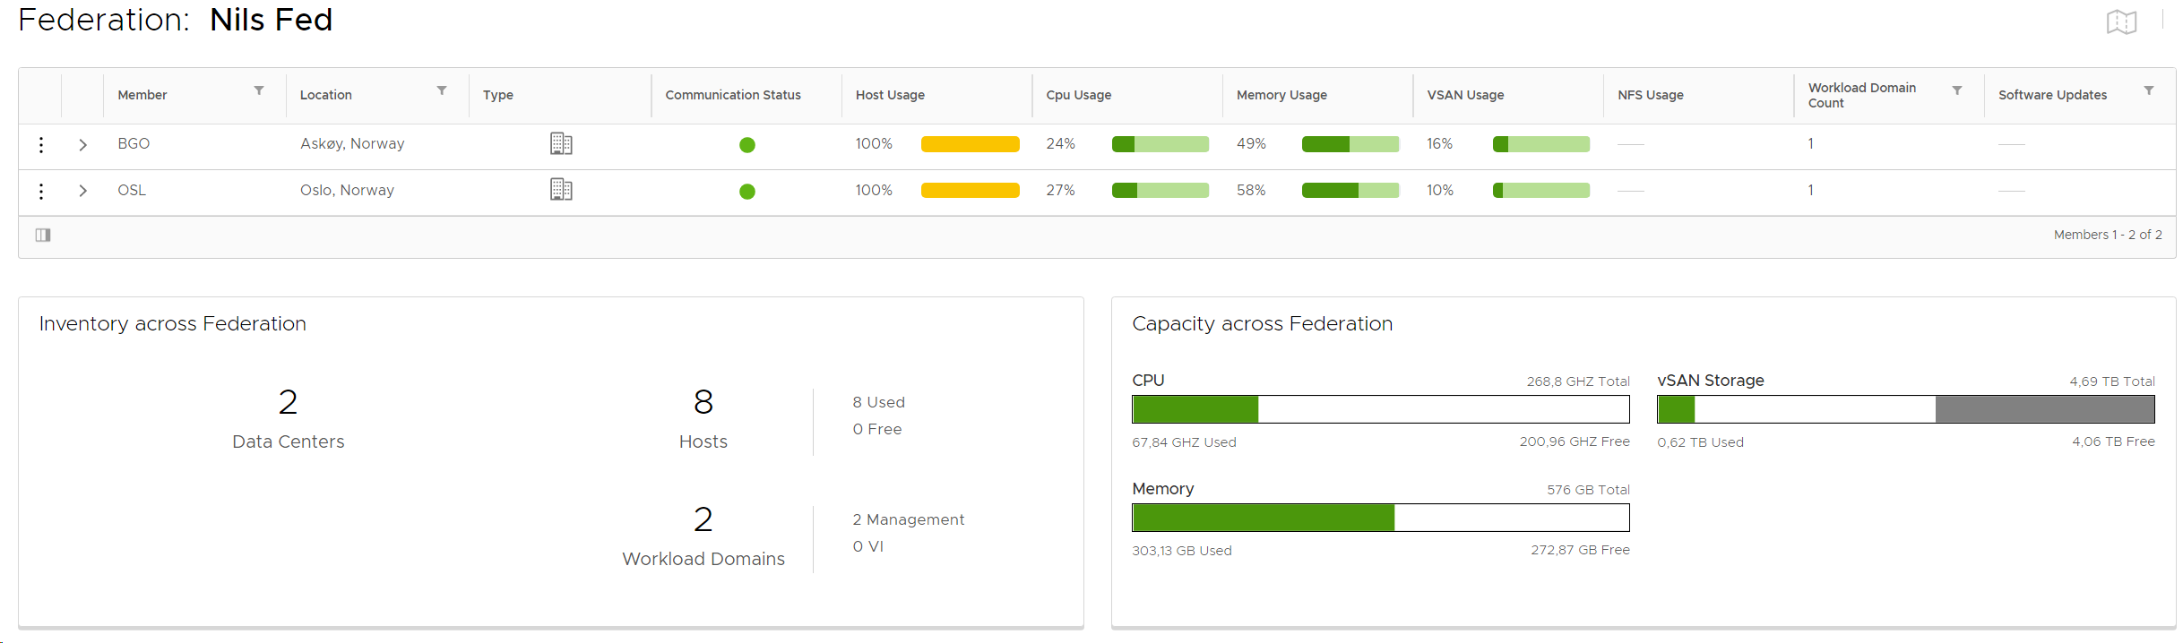The height and width of the screenshot is (643, 2183).
Task: Click the BGO member name
Action: coord(134,143)
